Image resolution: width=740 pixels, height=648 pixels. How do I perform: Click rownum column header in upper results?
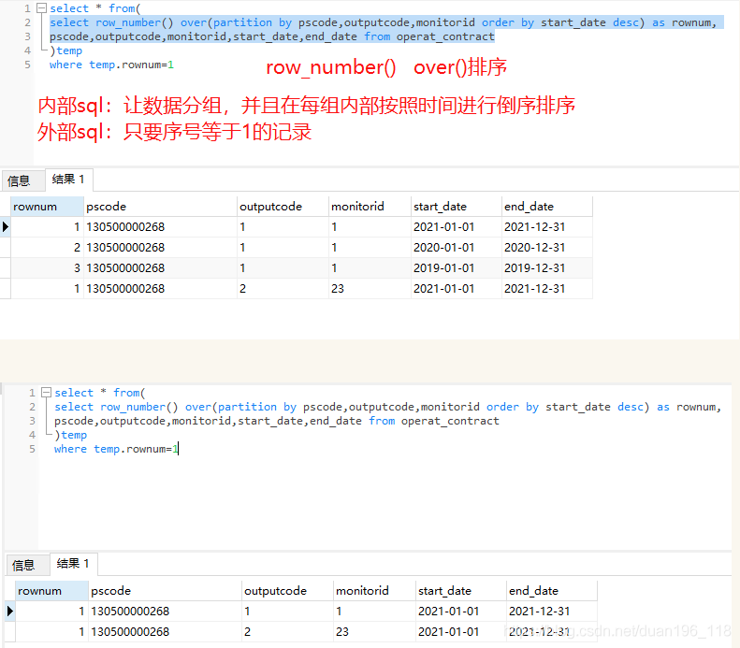point(47,207)
